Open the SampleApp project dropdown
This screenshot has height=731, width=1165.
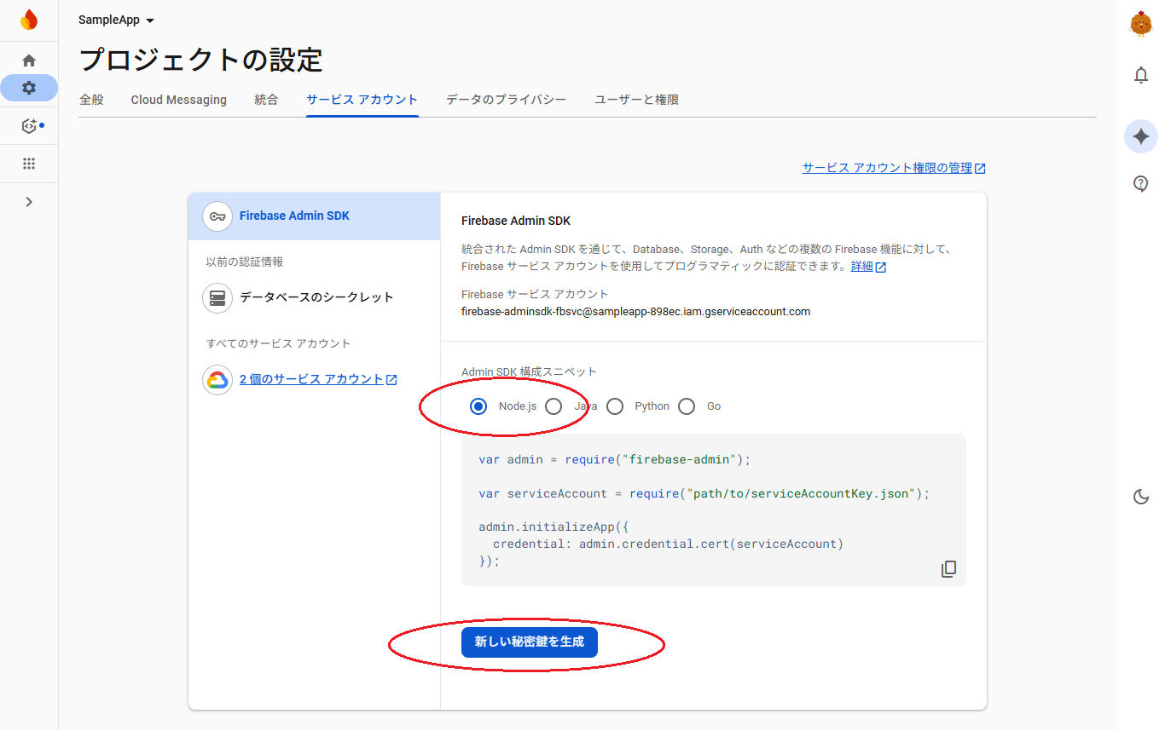(x=116, y=20)
